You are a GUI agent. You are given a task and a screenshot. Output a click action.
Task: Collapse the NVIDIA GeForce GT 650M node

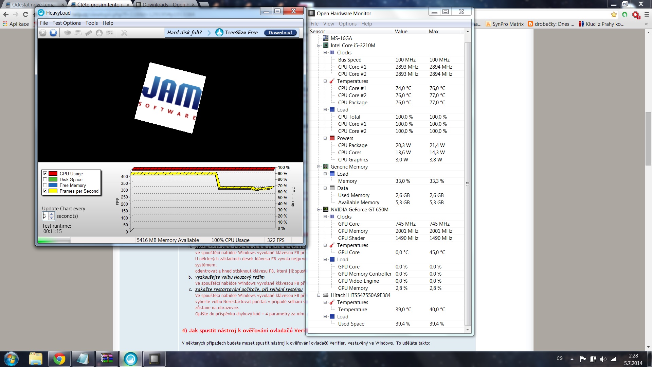(x=319, y=210)
